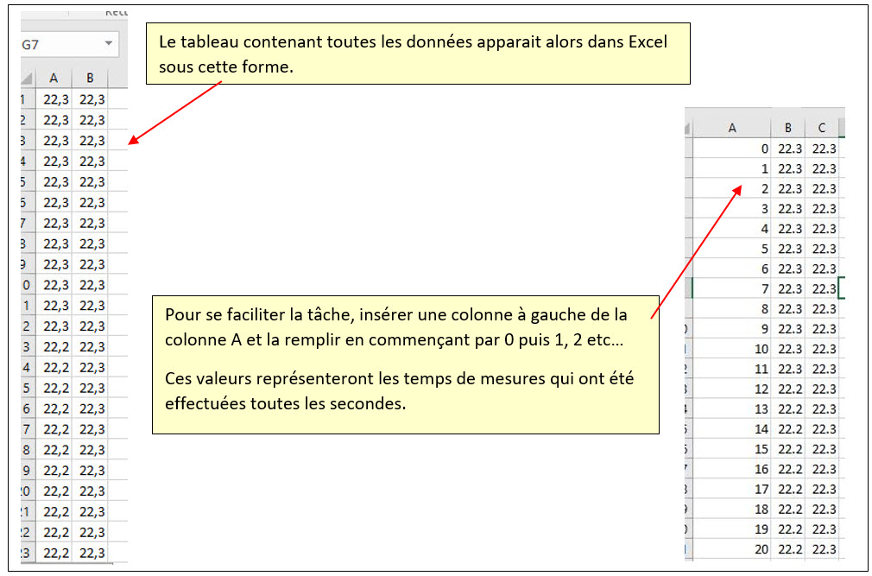
Task: Select column B header in right spreadsheet
Action: (788, 128)
